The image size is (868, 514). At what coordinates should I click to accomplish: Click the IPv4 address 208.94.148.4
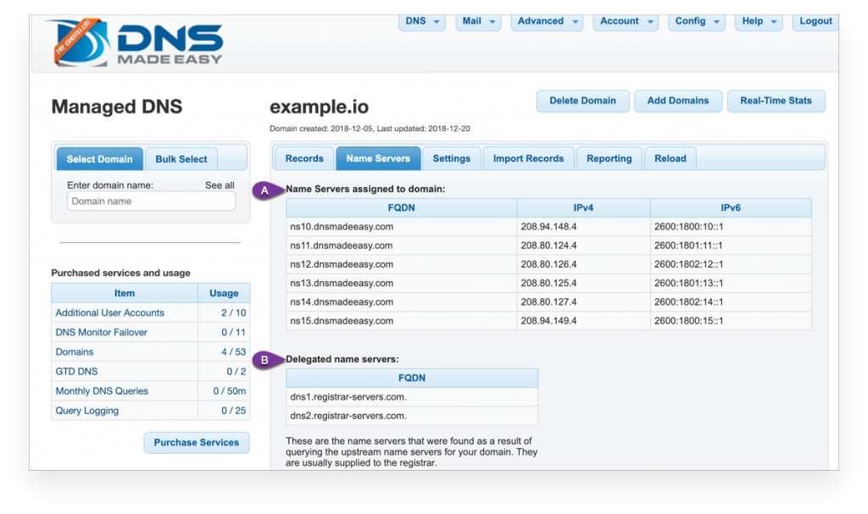(x=548, y=226)
